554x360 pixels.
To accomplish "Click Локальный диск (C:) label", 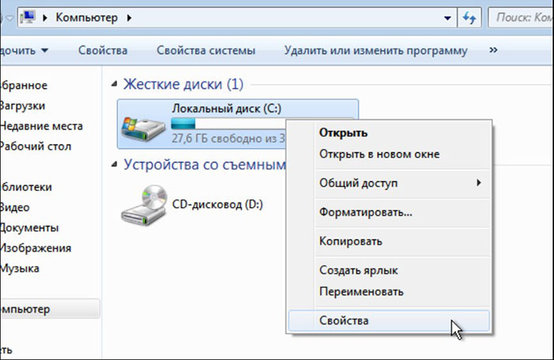I will (x=227, y=108).
